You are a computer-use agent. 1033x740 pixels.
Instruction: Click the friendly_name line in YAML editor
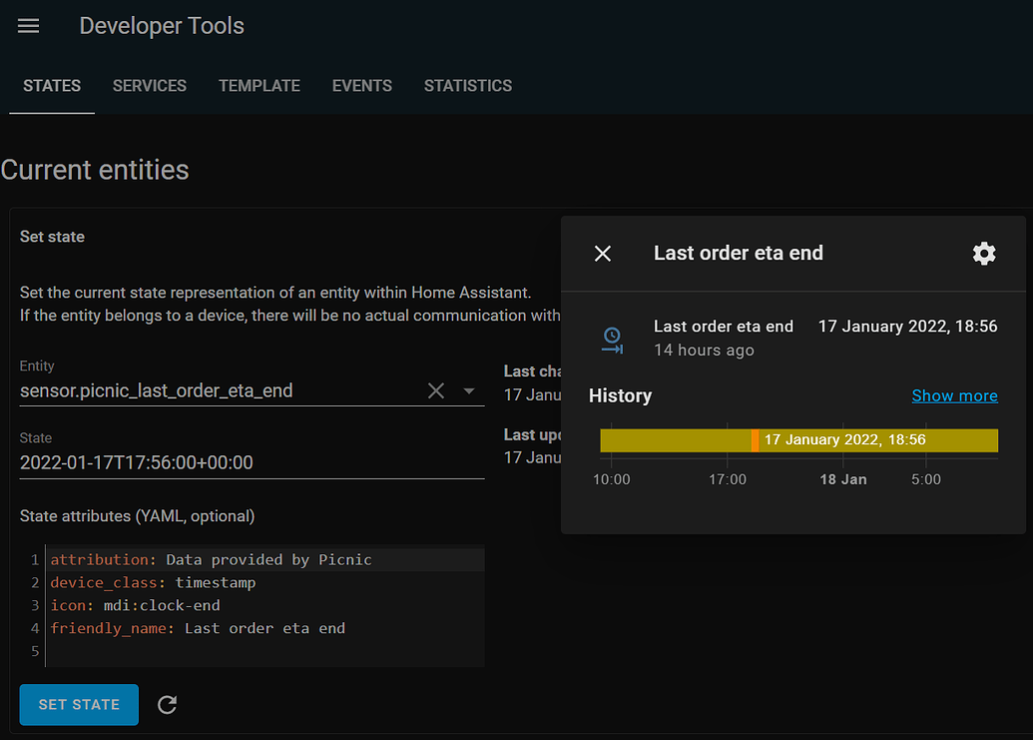coord(200,628)
